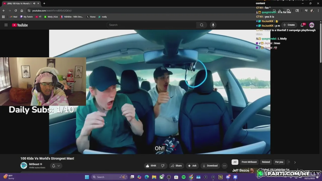Open bookmarks apps grid icon

(3, 17)
